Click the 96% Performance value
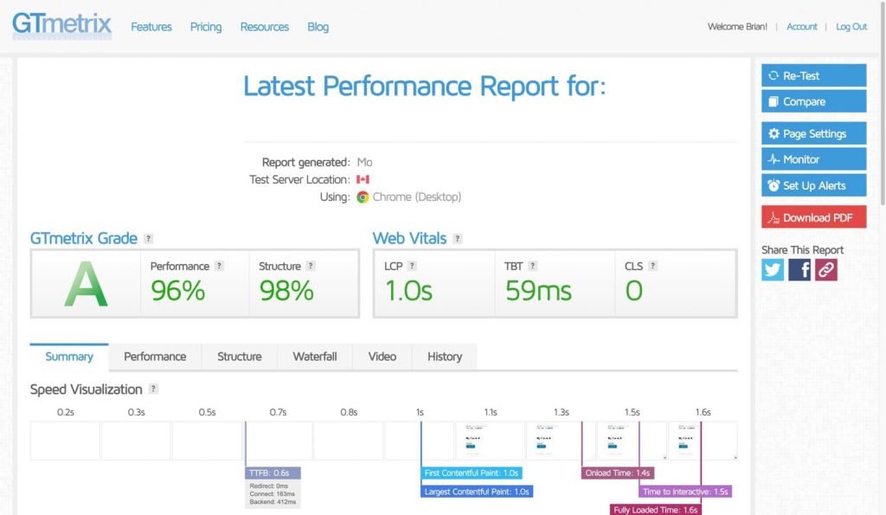The width and height of the screenshot is (886, 515). (178, 291)
